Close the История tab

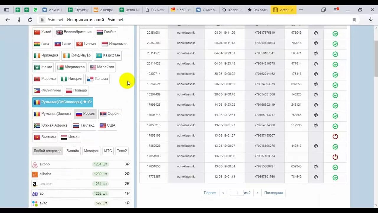[x=292, y=10]
